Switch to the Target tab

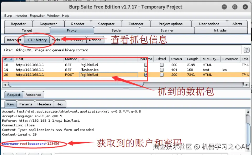tap(27, 30)
